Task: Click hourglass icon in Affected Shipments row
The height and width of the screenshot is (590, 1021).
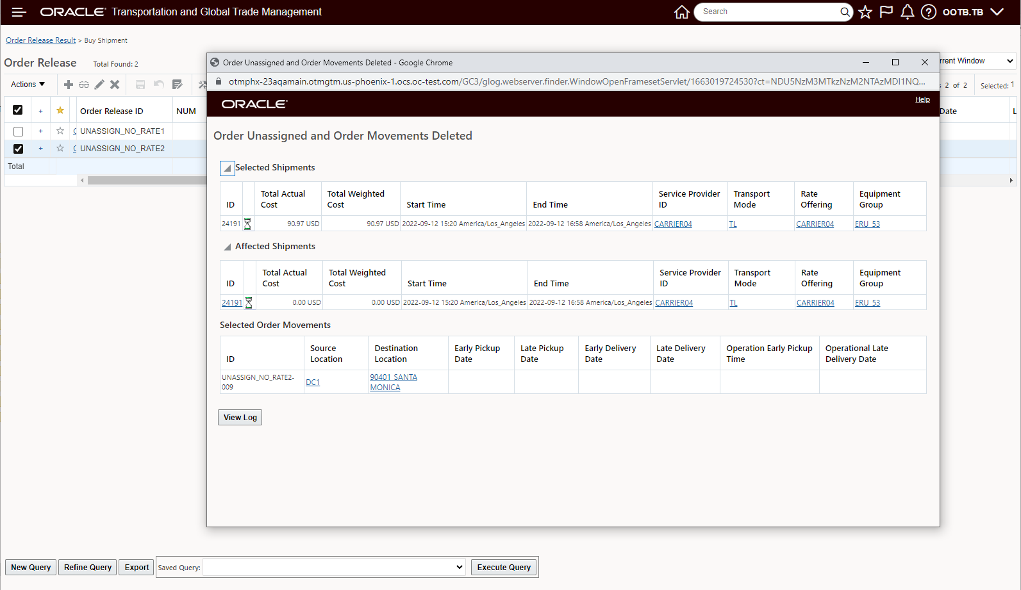Action: 249,302
